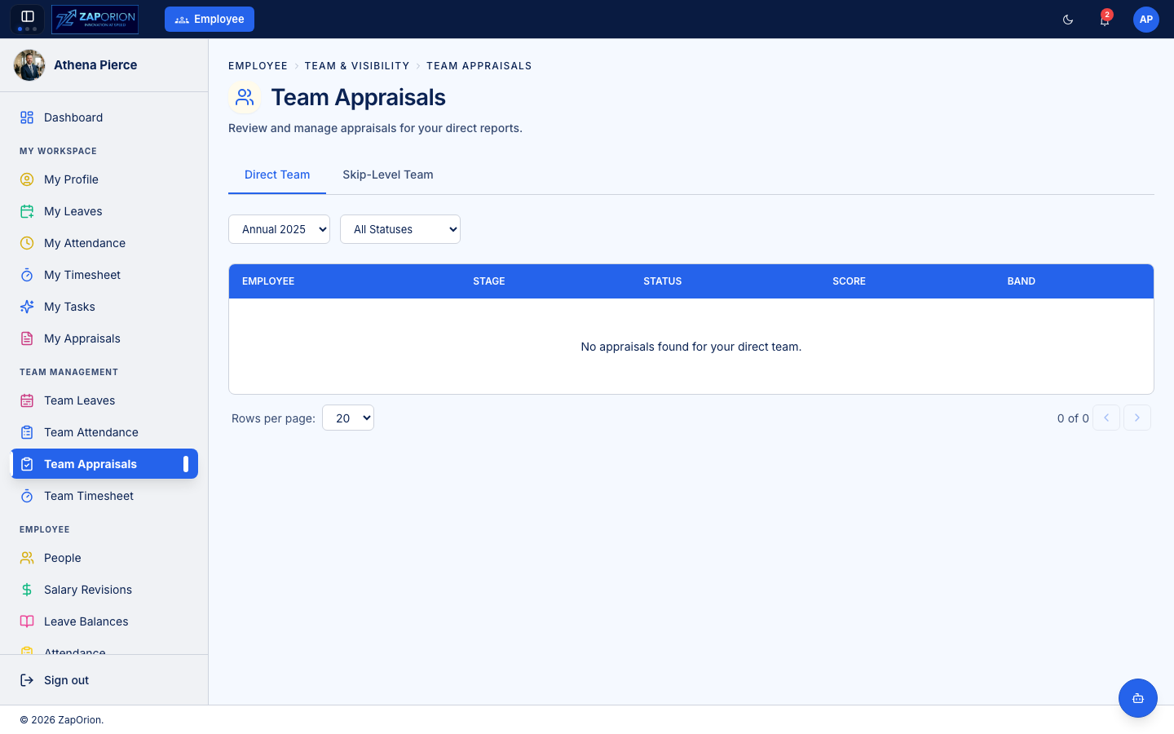
Task: Click the My Profile icon
Action: [27, 179]
